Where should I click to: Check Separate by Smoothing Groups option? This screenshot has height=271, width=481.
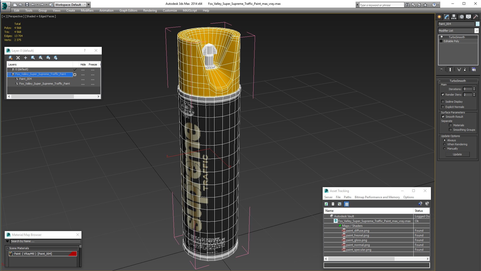[451, 130]
